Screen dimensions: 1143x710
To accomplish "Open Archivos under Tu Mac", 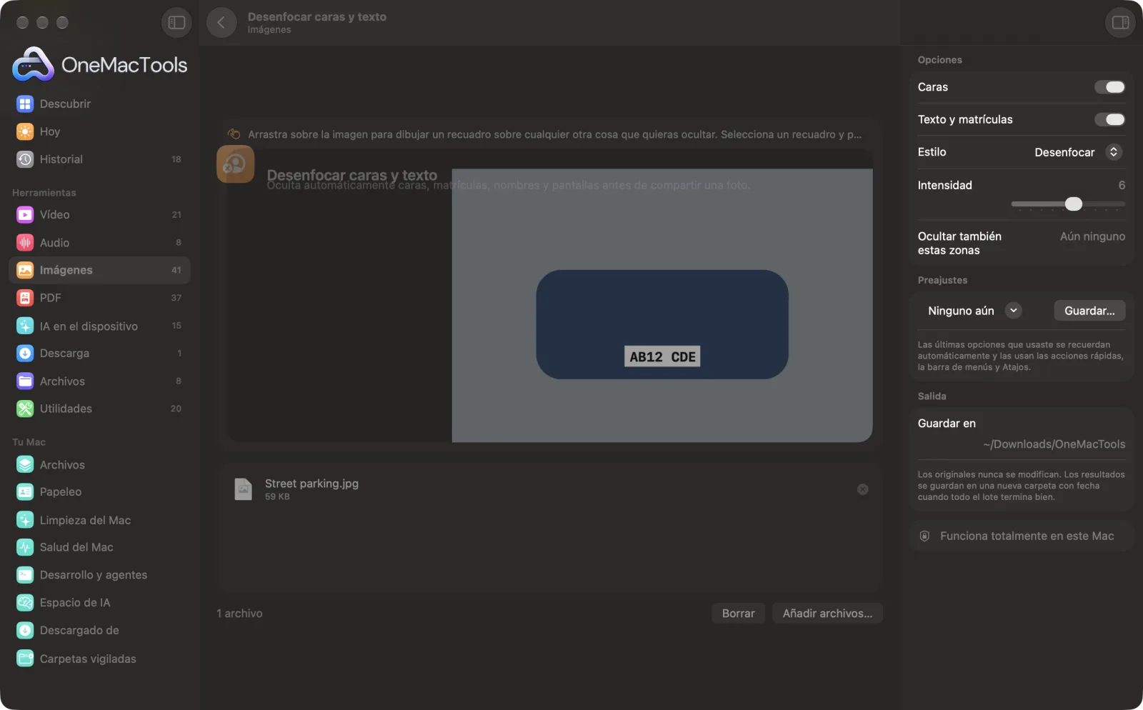I will (99, 464).
